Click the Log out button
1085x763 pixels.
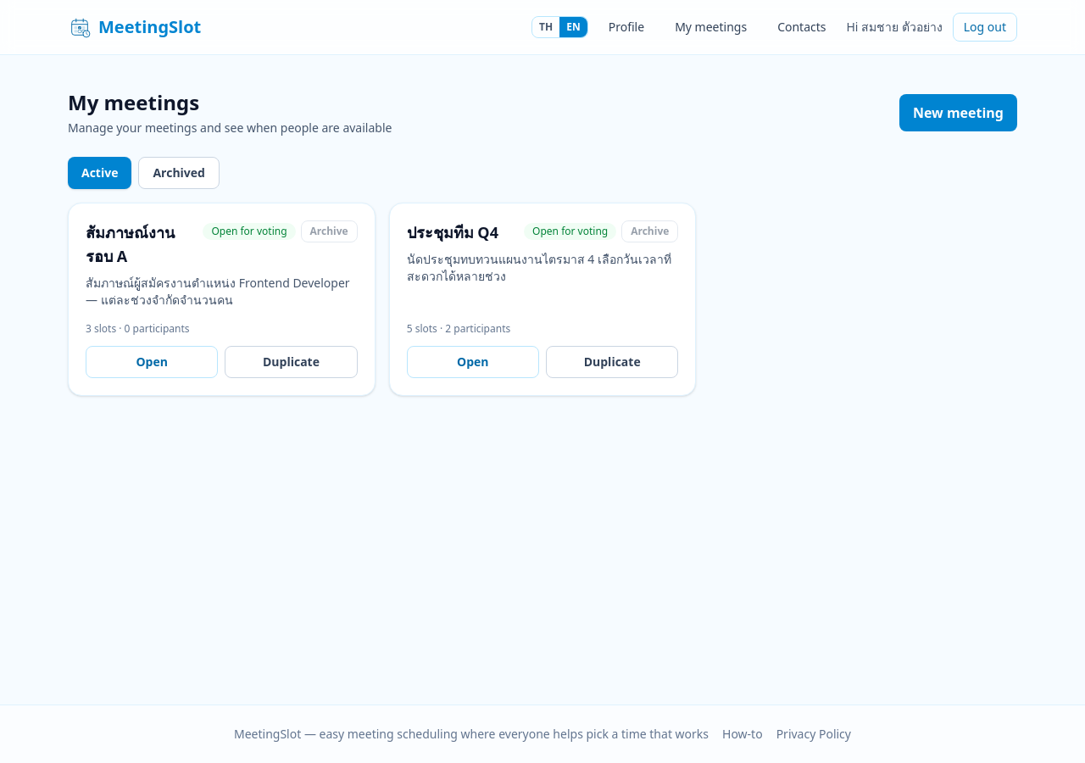tap(985, 27)
